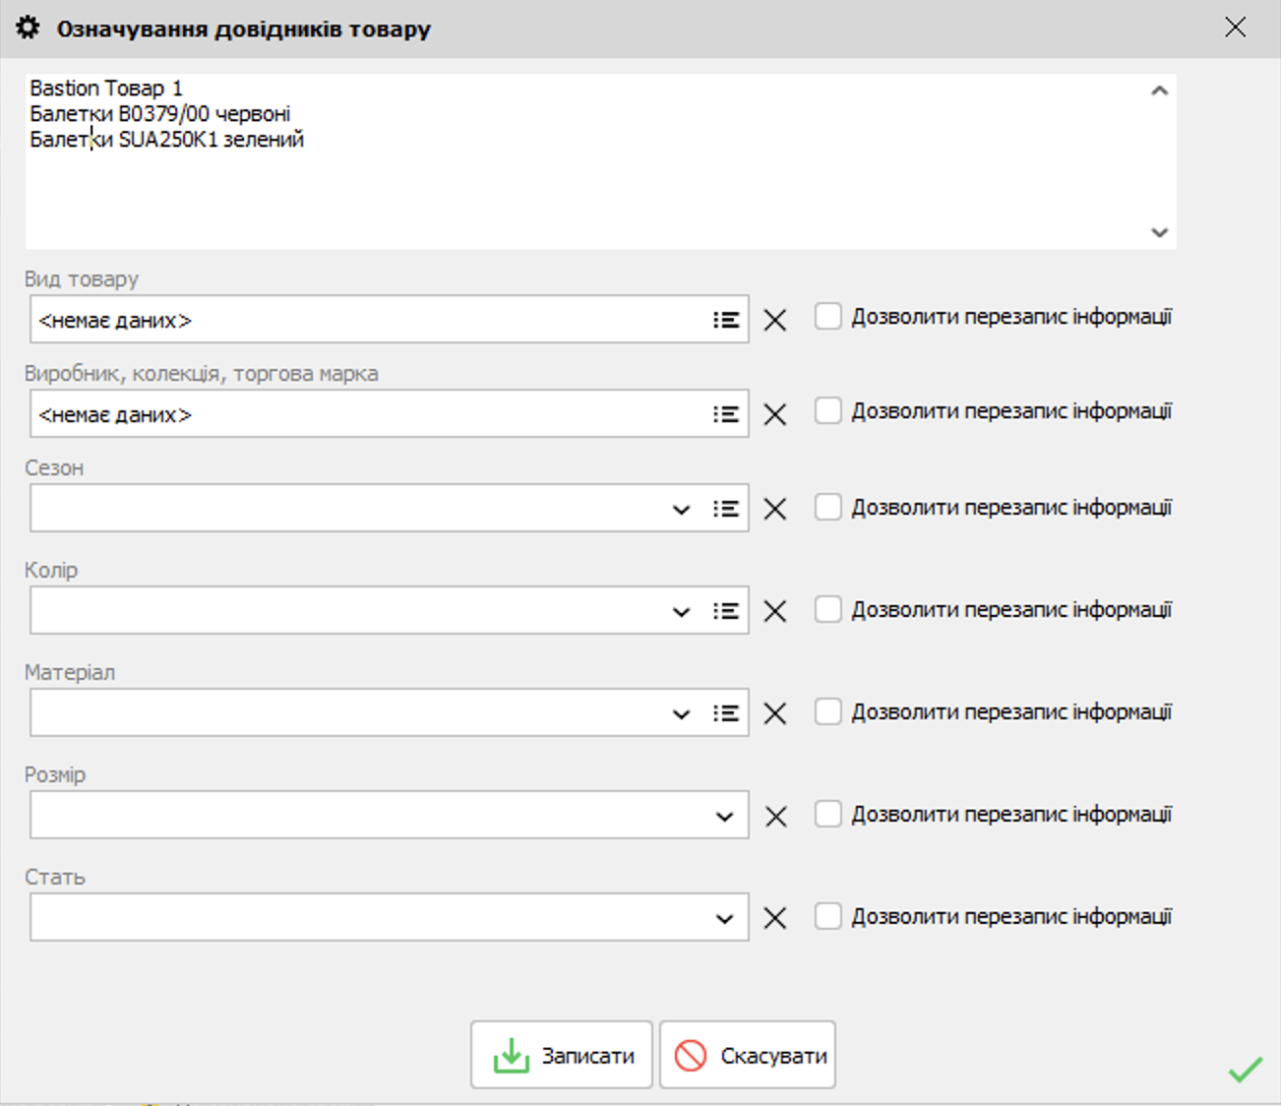Open the list picker for Вид товару
This screenshot has width=1281, height=1106.
[x=726, y=320]
